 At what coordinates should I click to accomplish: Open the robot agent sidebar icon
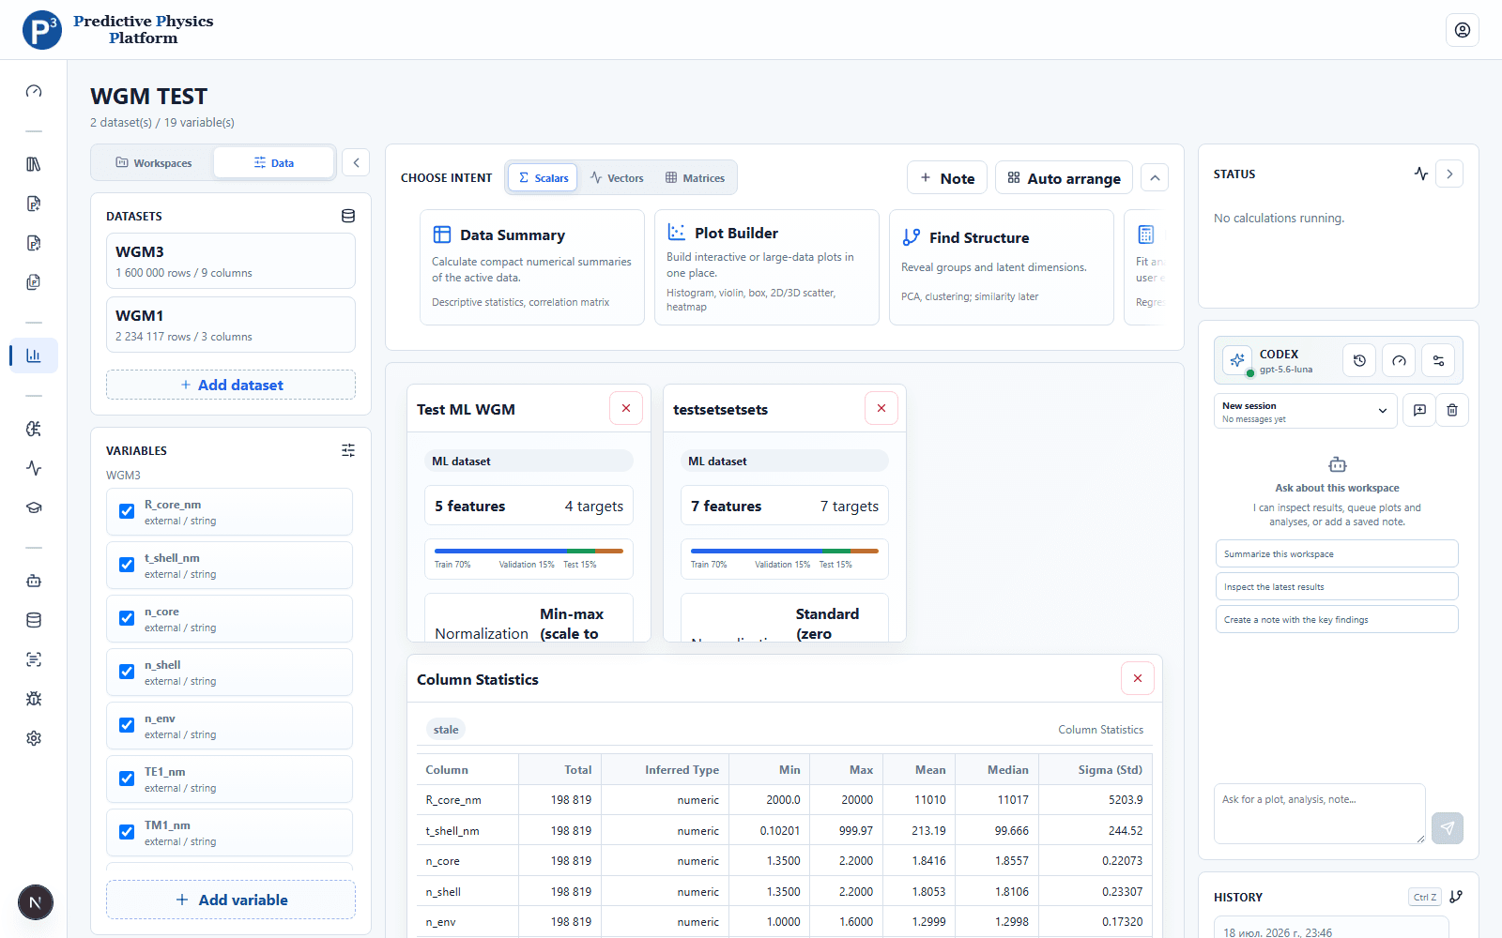click(34, 581)
